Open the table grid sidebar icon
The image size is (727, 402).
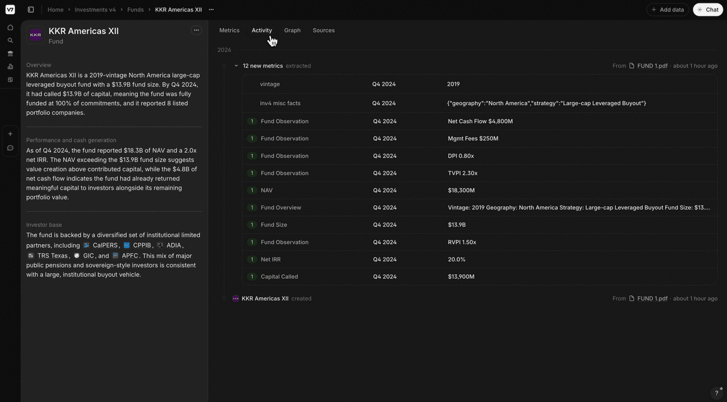click(x=10, y=79)
